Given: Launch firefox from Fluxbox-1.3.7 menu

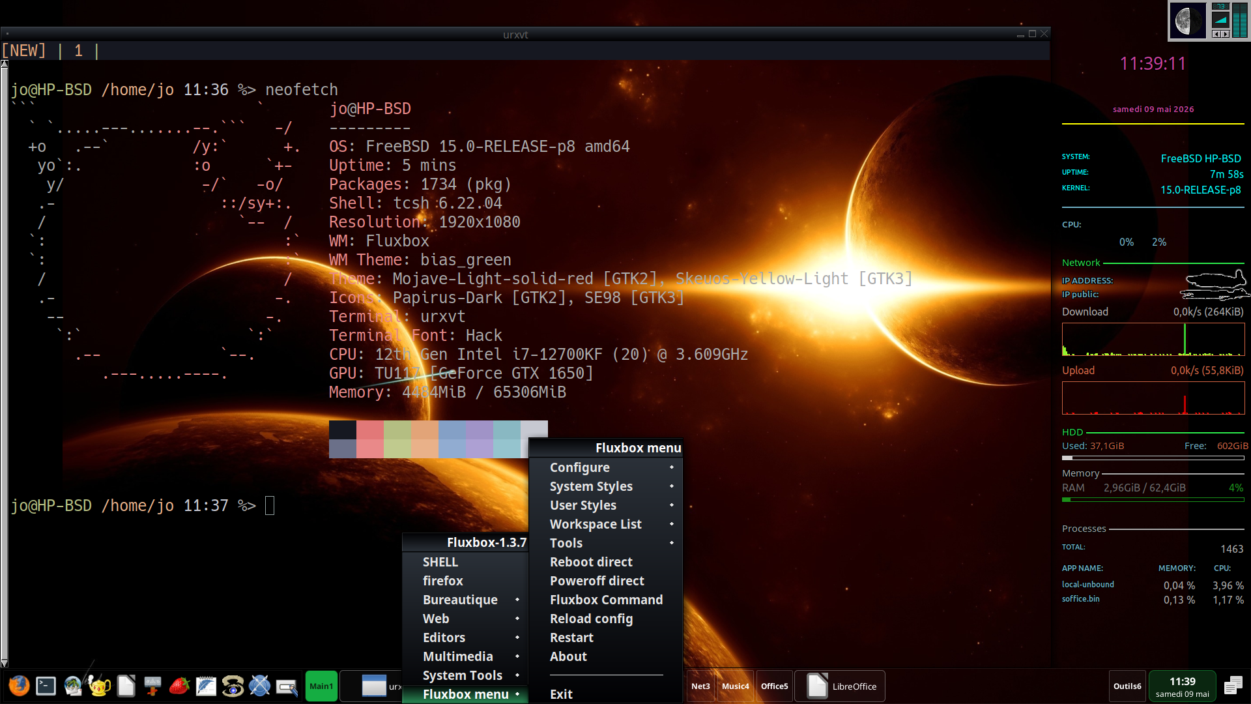Looking at the screenshot, I should 465,581.
